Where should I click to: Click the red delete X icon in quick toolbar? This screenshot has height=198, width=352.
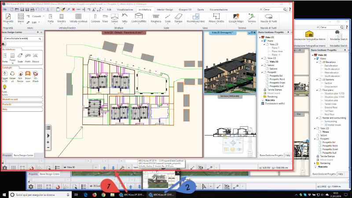(73, 9)
